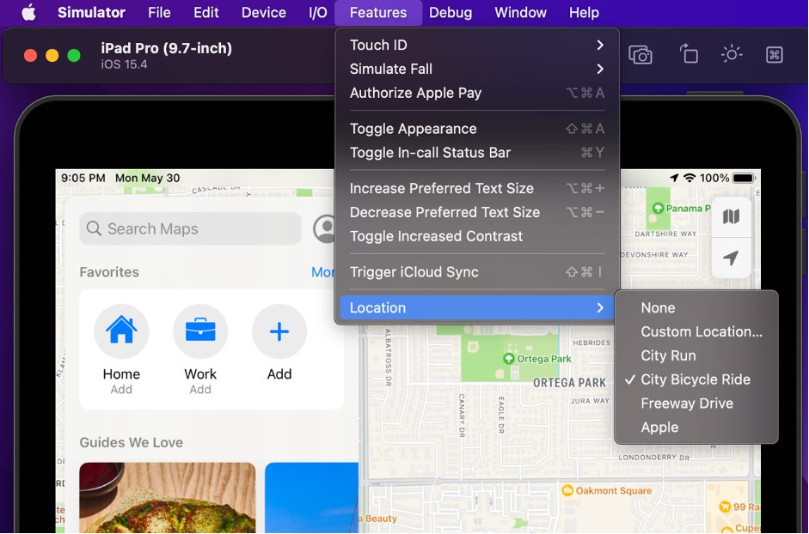Viewport: 809px width, 534px height.
Task: Click the Search Maps field
Action: (x=190, y=228)
